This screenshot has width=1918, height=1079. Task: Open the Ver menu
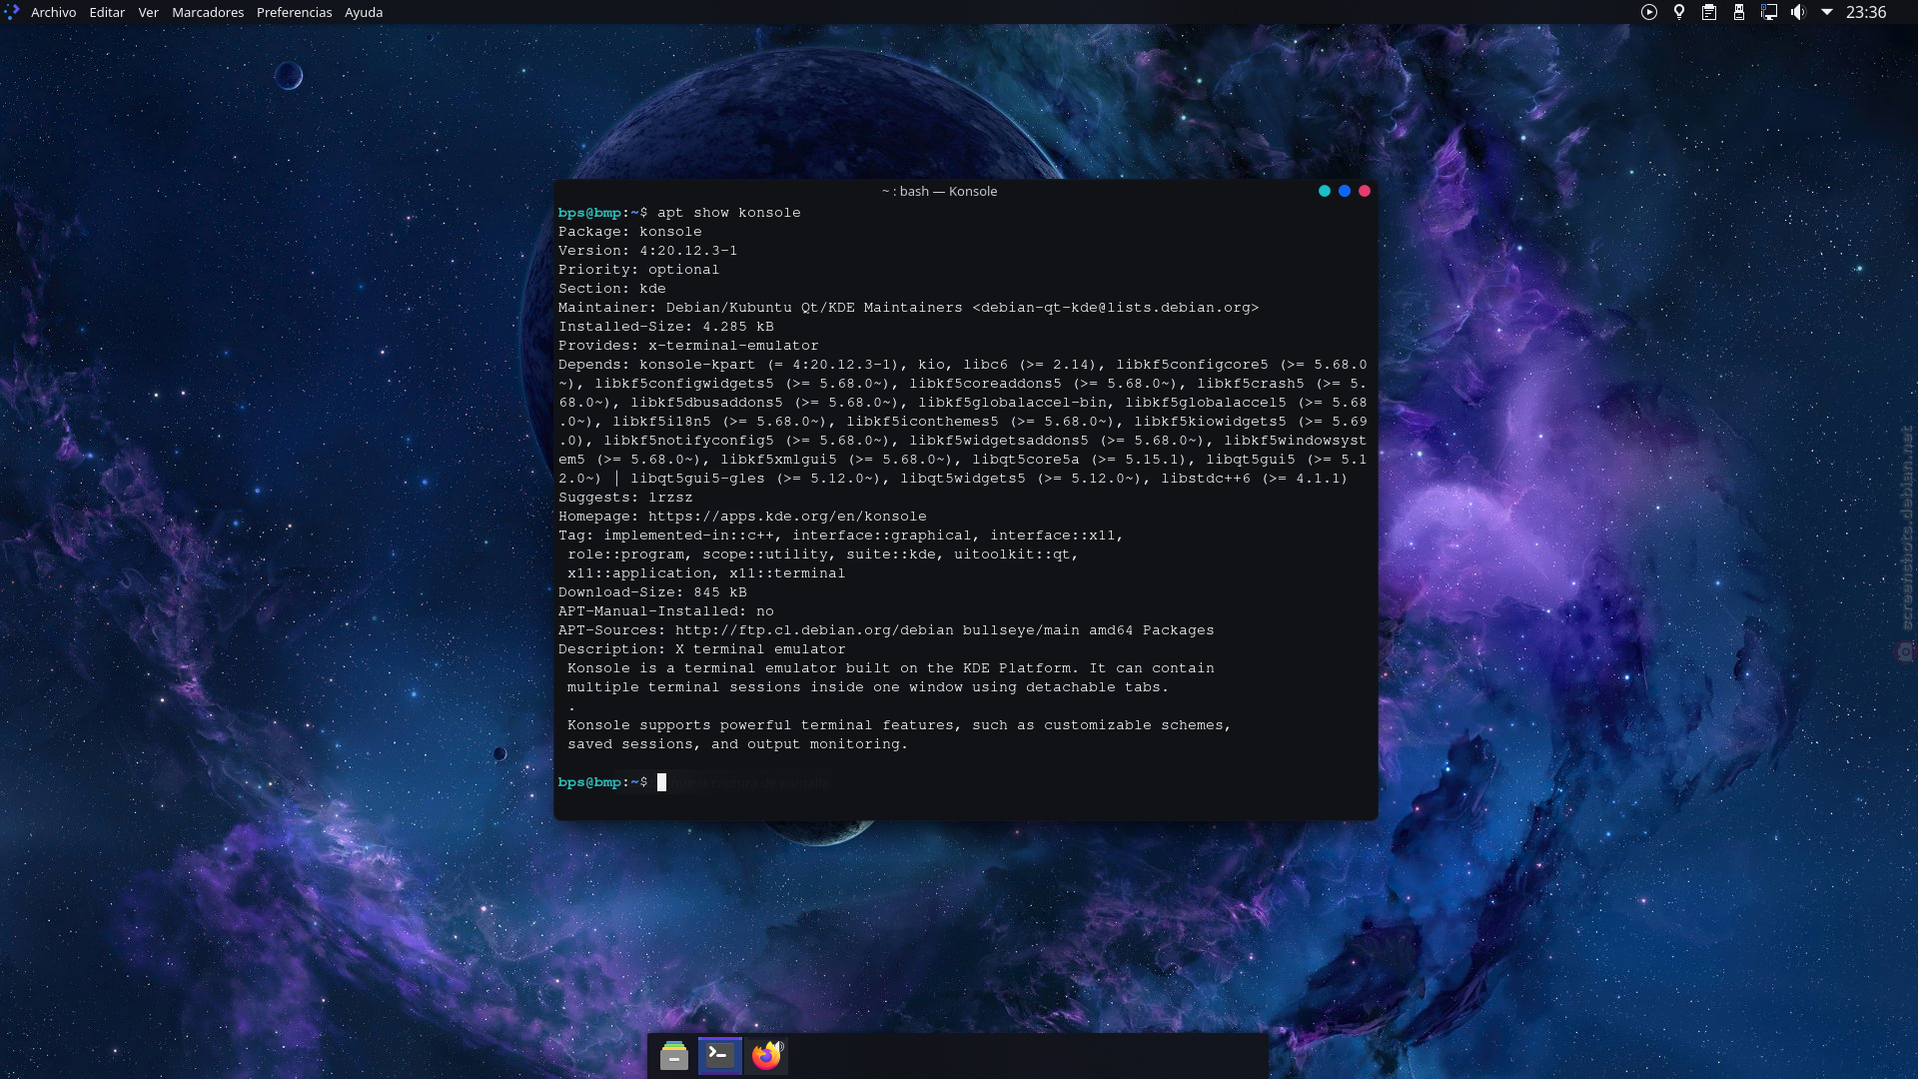(149, 12)
